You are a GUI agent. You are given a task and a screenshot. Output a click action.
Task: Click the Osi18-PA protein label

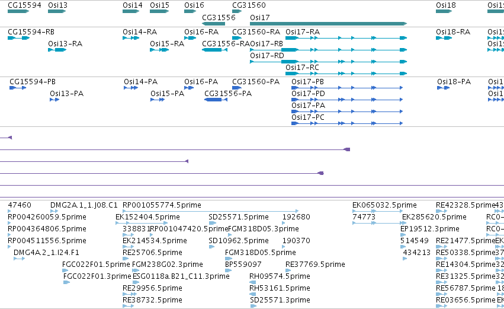(454, 82)
